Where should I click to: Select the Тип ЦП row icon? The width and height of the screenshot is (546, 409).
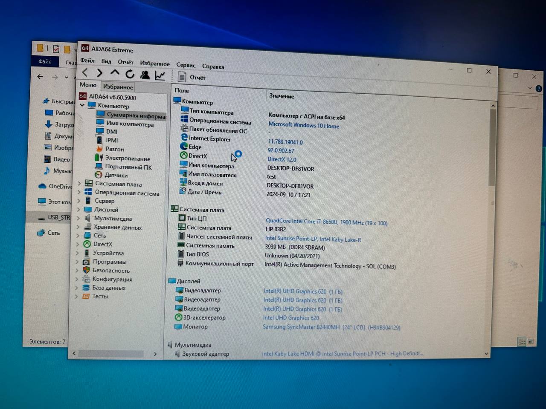(x=182, y=218)
